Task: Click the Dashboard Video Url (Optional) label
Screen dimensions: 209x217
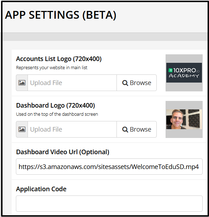Action: coord(62,152)
